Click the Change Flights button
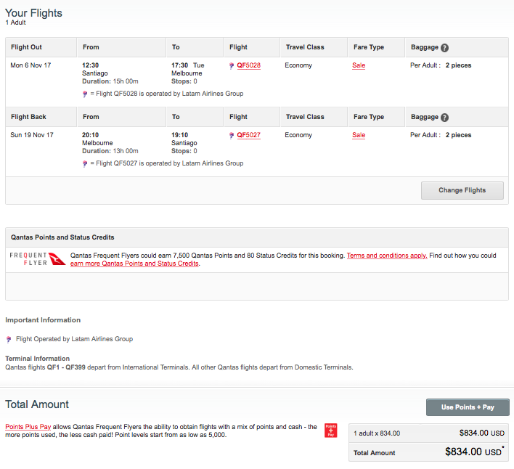The width and height of the screenshot is (514, 469). point(462,190)
